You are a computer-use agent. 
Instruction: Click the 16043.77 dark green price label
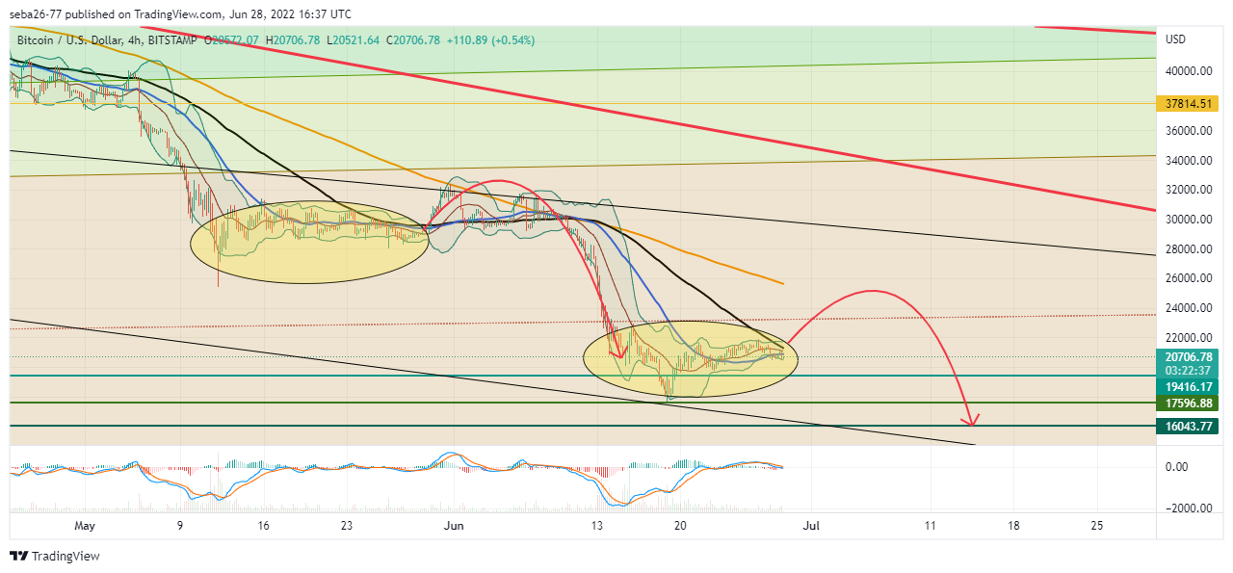pyautogui.click(x=1189, y=426)
